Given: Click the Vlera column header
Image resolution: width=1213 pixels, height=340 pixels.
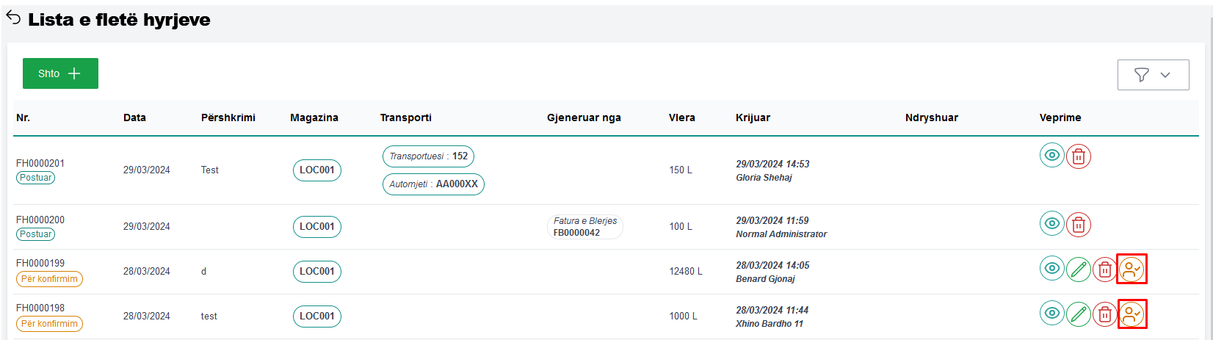Looking at the screenshot, I should (681, 117).
